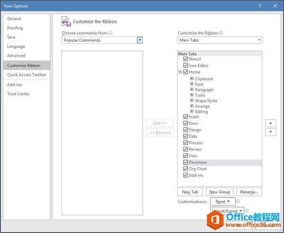This screenshot has height=233, width=284.
Task: Click the New Tab button
Action: click(x=190, y=192)
